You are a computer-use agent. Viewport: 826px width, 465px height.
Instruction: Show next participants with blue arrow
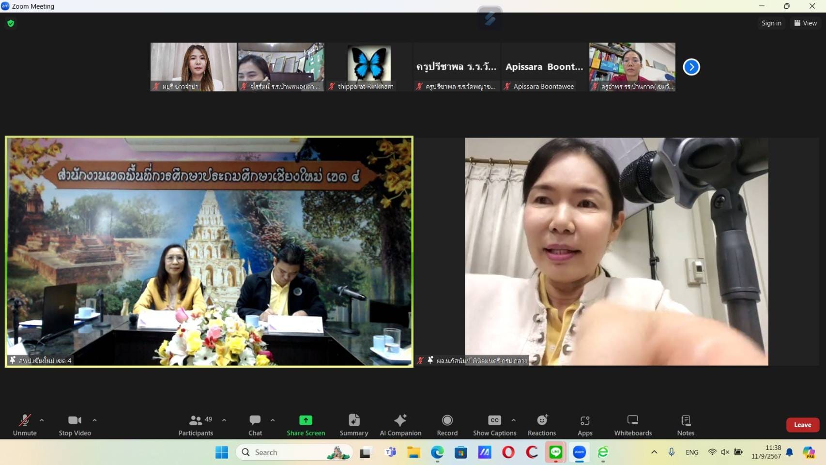(x=691, y=67)
